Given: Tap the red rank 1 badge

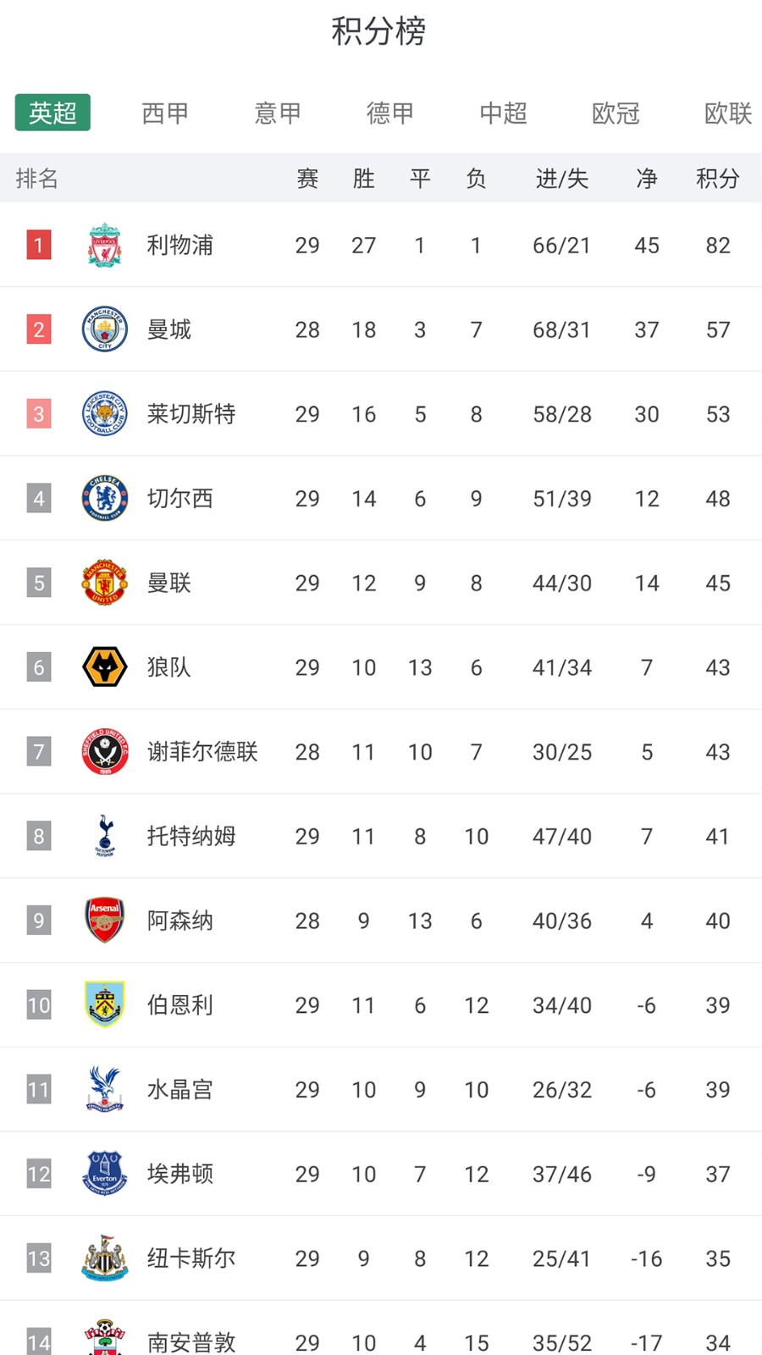Looking at the screenshot, I should click(x=38, y=245).
